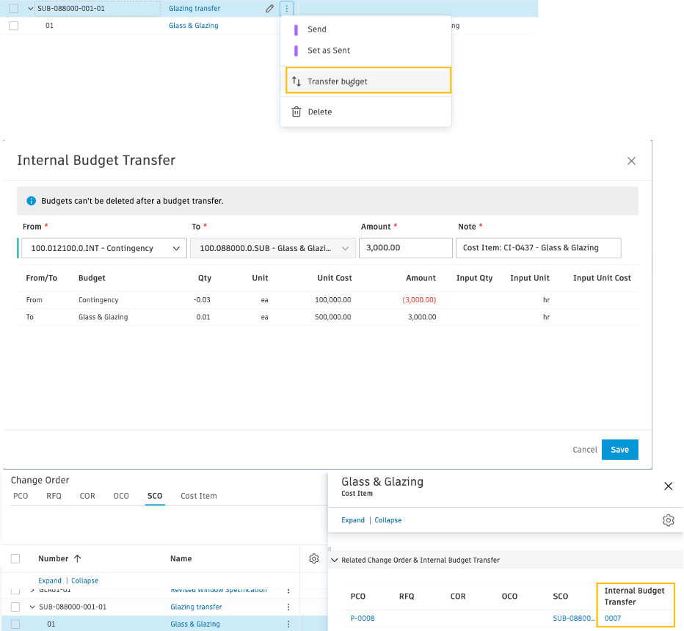Click the Save button
Viewport: 684px width, 631px height.
(619, 450)
